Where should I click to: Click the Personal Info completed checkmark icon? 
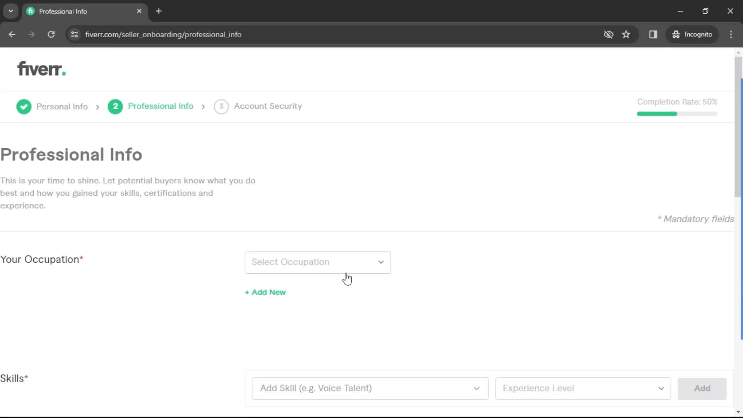click(24, 106)
